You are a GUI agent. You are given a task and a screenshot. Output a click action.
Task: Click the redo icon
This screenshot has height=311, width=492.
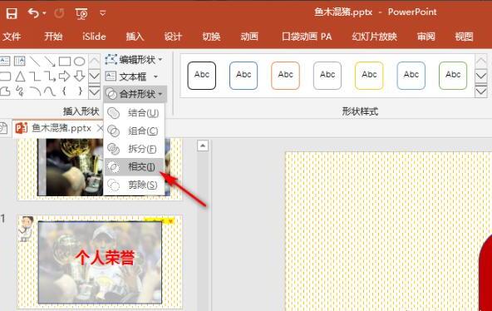pos(59,13)
